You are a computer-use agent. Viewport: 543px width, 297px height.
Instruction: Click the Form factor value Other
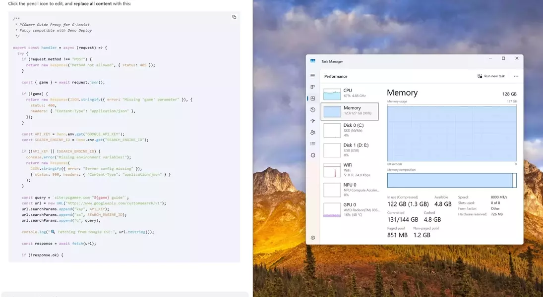click(495, 208)
